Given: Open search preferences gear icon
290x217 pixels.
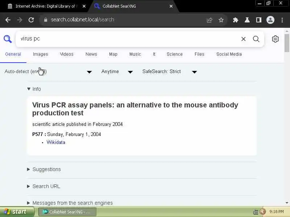Looking at the screenshot, I should point(275,39).
